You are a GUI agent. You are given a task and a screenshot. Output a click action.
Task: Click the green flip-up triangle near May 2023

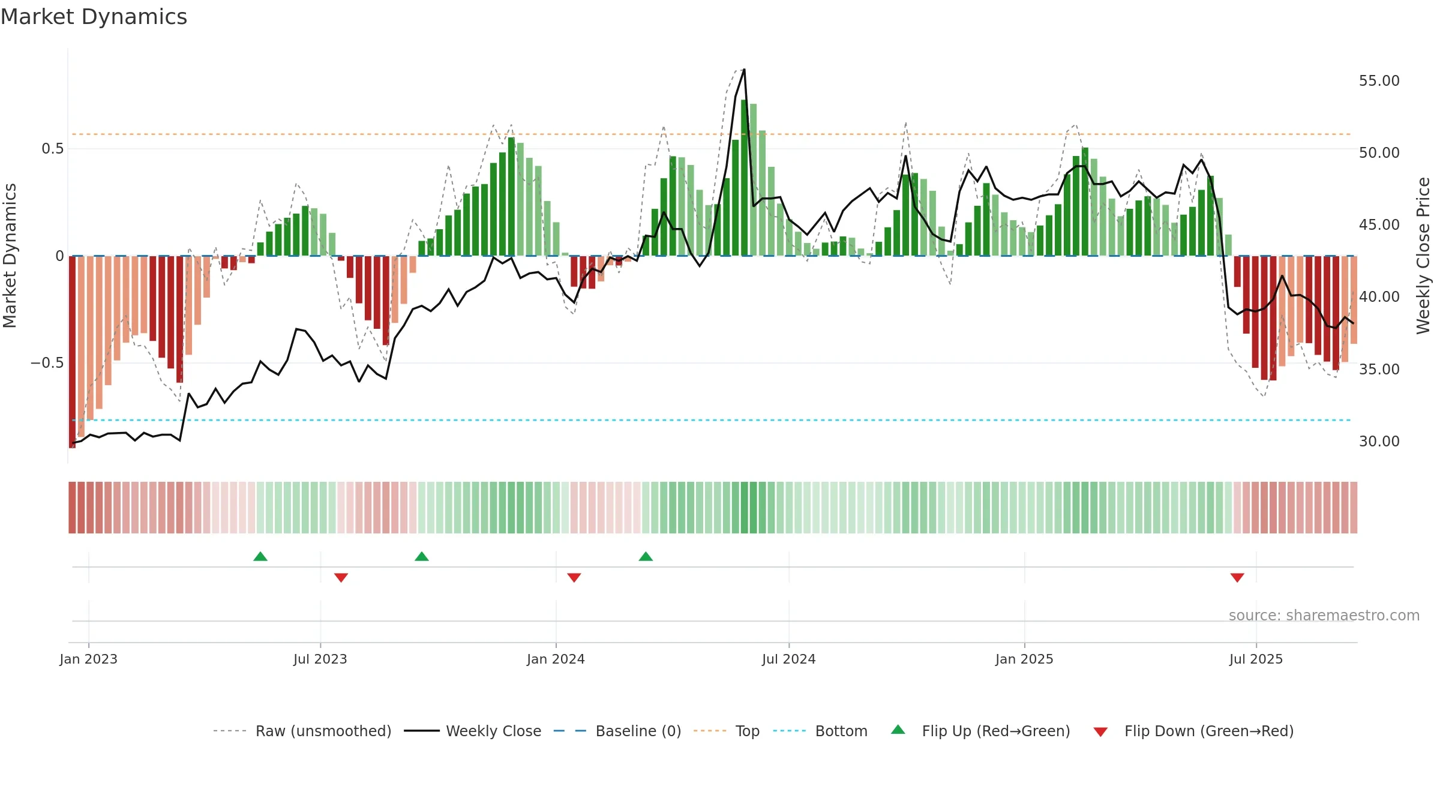coord(260,556)
